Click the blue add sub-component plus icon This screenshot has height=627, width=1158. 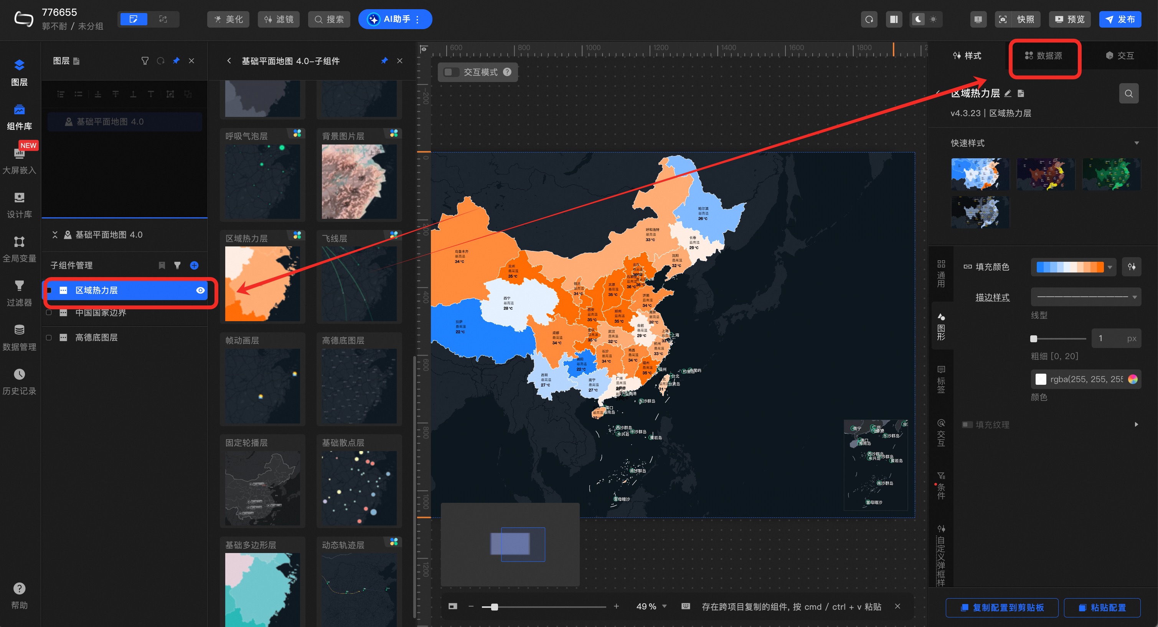click(x=194, y=266)
